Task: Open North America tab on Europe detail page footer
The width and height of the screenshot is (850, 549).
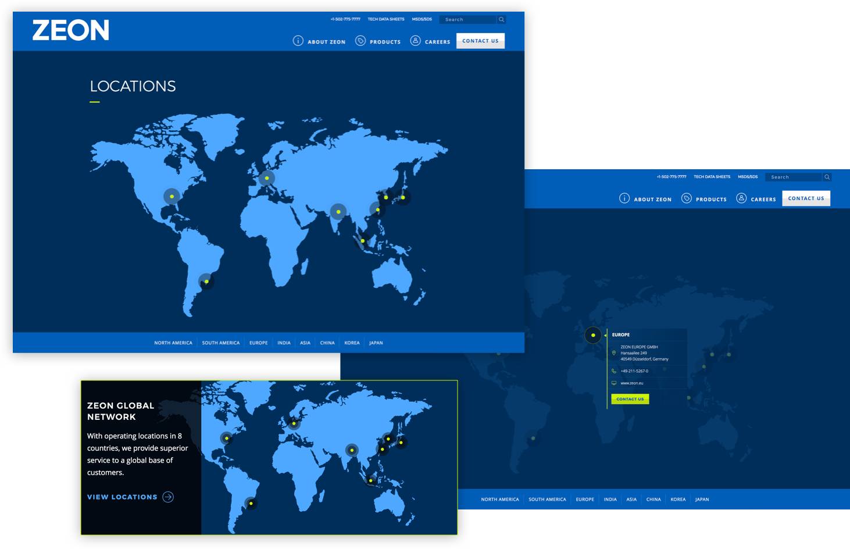Action: [500, 500]
